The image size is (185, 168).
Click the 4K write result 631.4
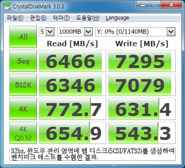[x=142, y=109]
